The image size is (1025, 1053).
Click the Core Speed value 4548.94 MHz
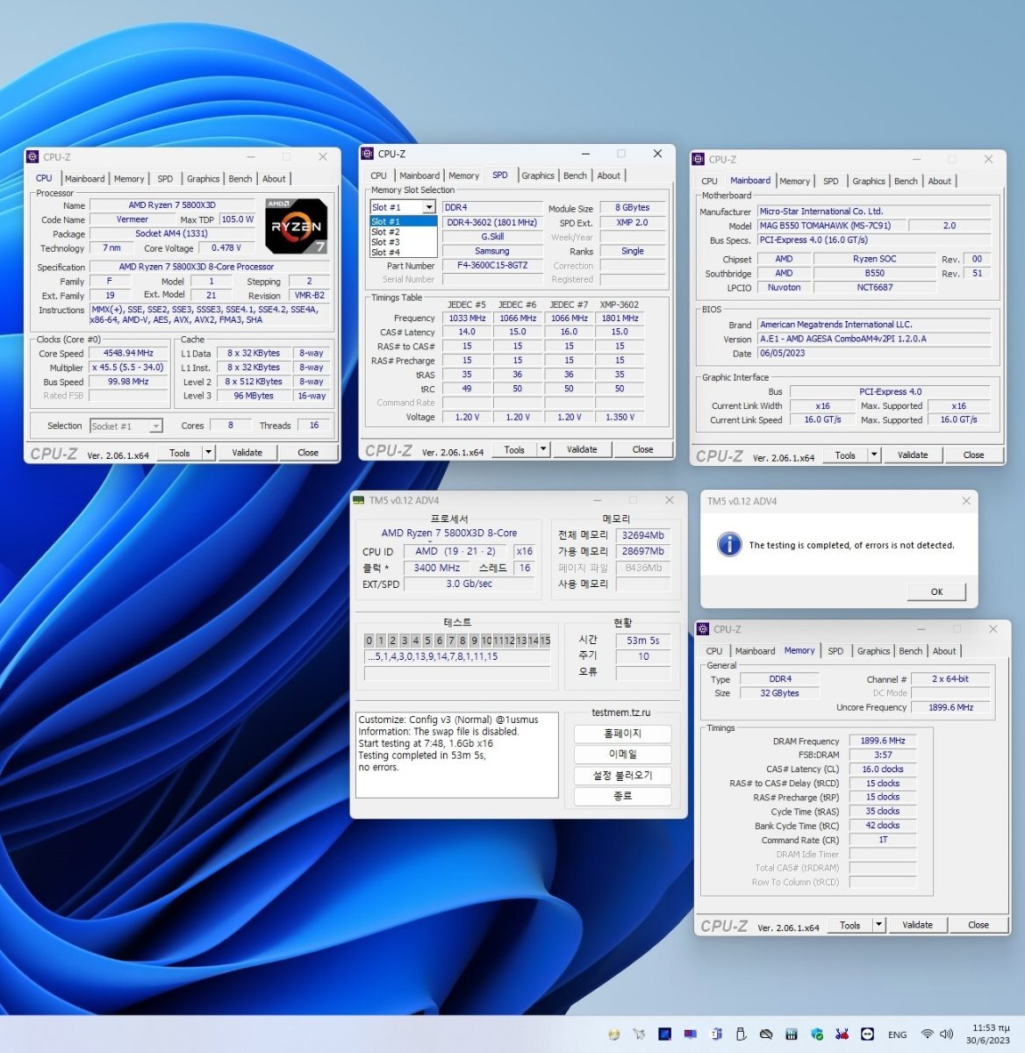pos(128,353)
